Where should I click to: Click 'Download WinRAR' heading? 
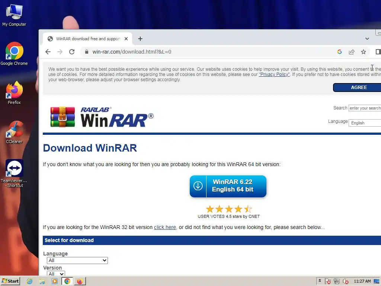pos(90,148)
